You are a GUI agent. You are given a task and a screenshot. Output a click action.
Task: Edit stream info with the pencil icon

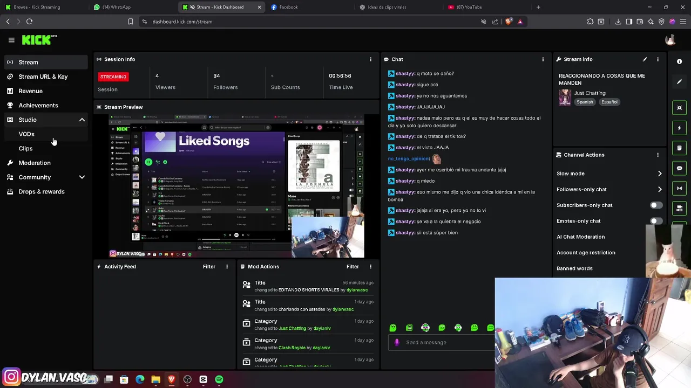pyautogui.click(x=645, y=59)
